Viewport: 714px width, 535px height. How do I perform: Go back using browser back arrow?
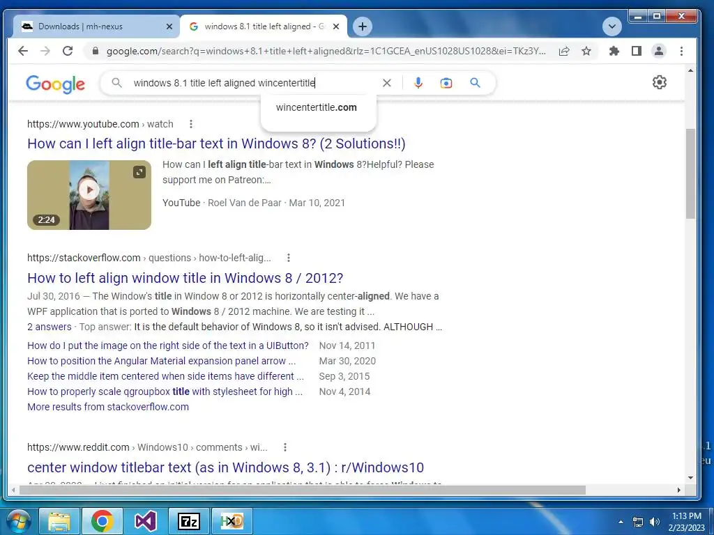pyautogui.click(x=23, y=51)
